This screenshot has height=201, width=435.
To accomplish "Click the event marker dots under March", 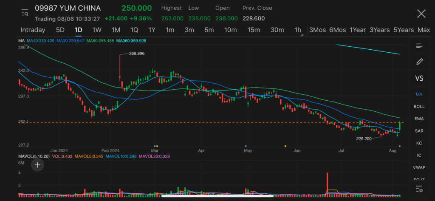I will click(x=155, y=146).
